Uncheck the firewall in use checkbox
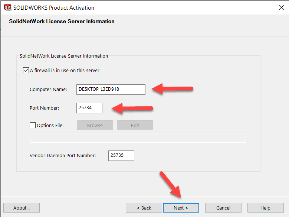Screen dimensions: 289x217 (x=26, y=70)
